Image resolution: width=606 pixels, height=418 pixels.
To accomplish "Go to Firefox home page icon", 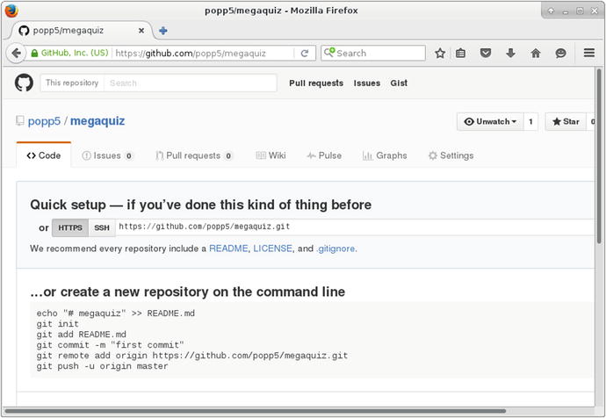I will tap(536, 53).
